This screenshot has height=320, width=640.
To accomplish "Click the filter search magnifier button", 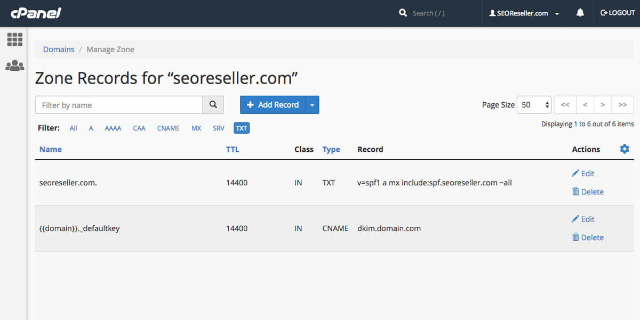I will tap(213, 104).
